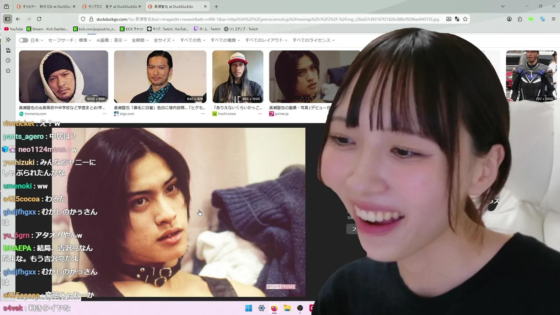Open the セーフサーチ: 標準 dropdown
This screenshot has height=315, width=560.
coord(70,40)
